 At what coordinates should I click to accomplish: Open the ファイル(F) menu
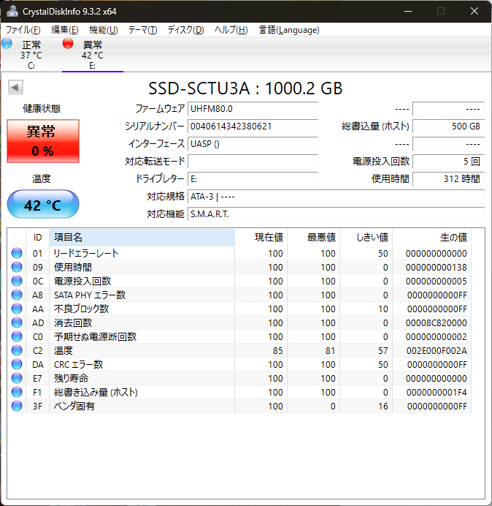click(23, 30)
